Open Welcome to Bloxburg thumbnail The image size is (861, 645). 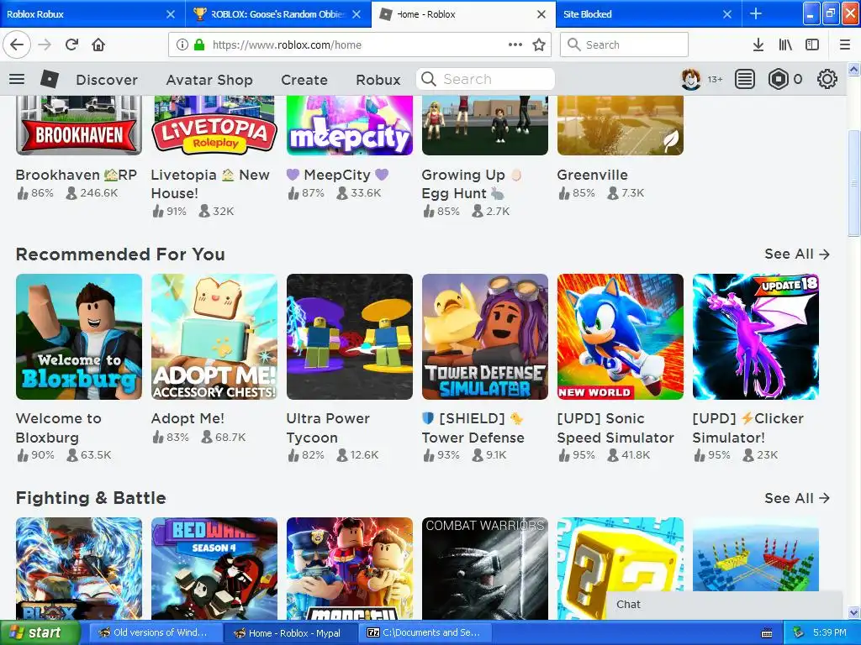[x=79, y=337]
